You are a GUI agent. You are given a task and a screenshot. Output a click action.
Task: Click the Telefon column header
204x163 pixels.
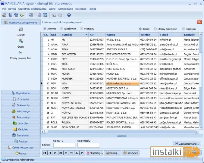[149, 35]
